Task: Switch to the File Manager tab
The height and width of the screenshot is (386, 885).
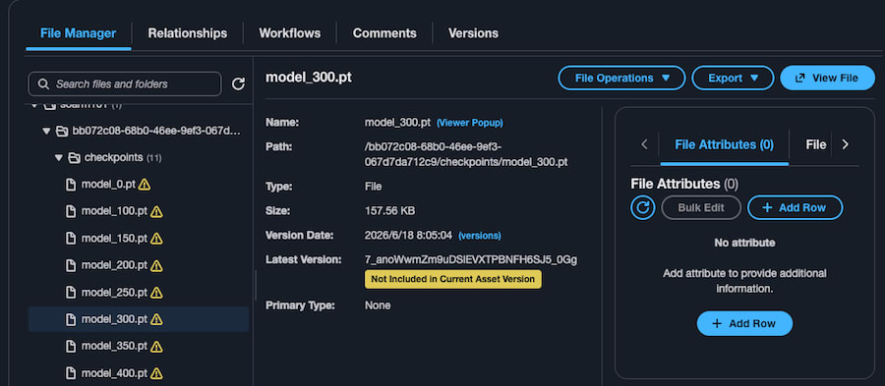Action: pyautogui.click(x=78, y=33)
